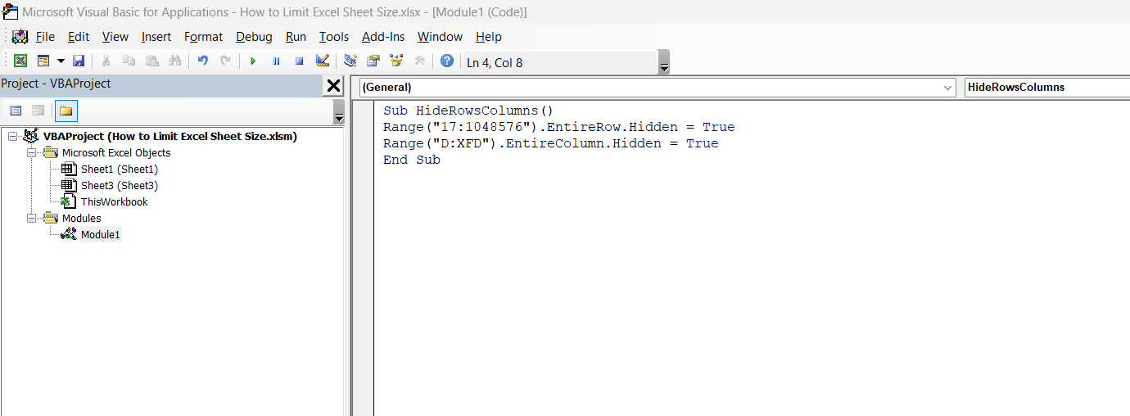Viewport: 1130px width, 416px height.
Task: Open the Properties Window icon
Action: coord(373,61)
